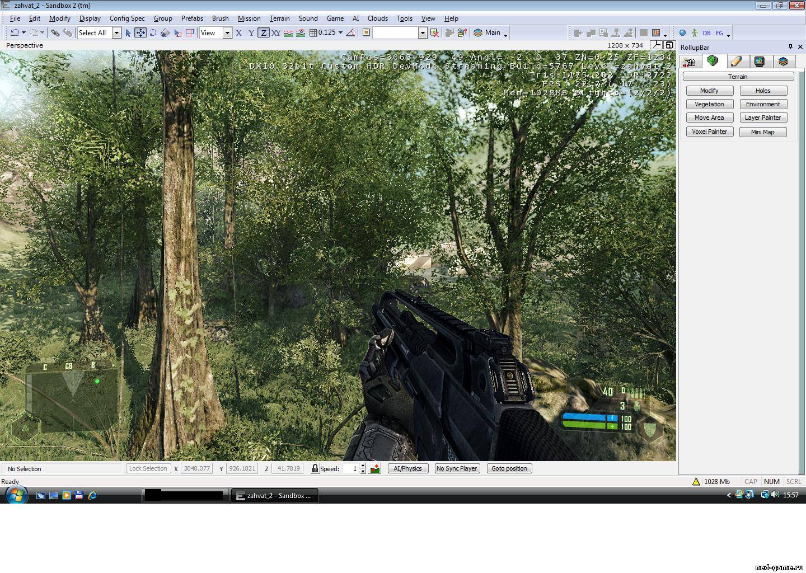Open the Redo history dropdown arrow

click(42, 33)
